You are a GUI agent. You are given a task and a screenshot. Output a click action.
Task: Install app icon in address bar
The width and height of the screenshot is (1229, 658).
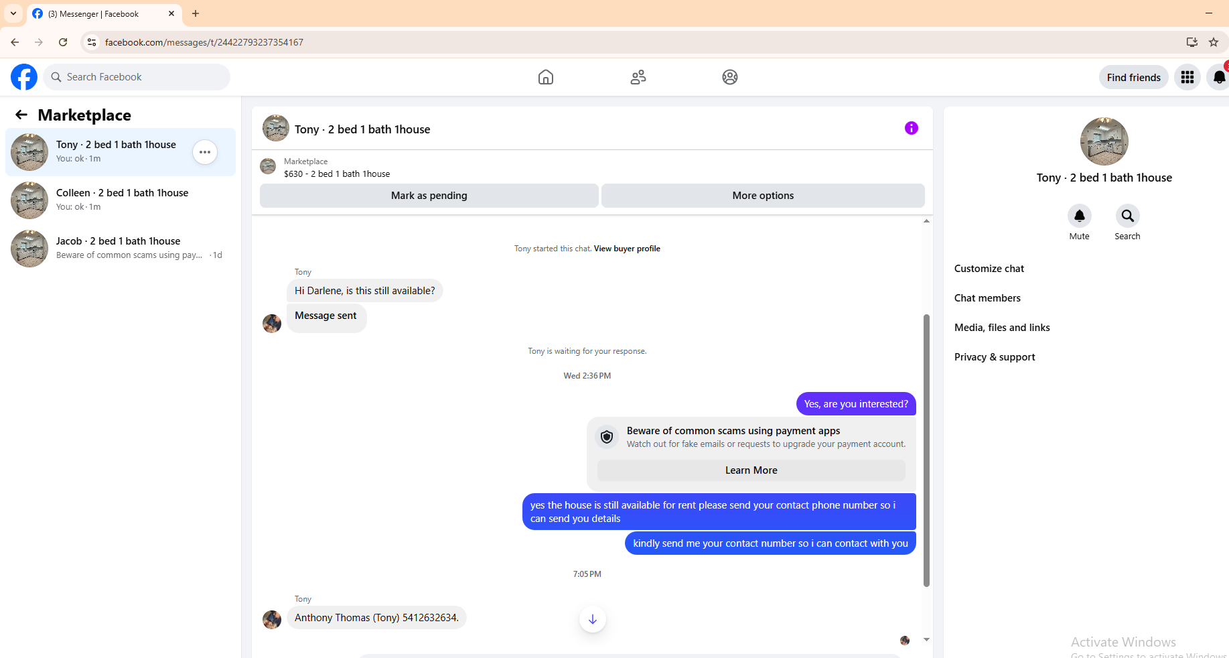pyautogui.click(x=1192, y=42)
